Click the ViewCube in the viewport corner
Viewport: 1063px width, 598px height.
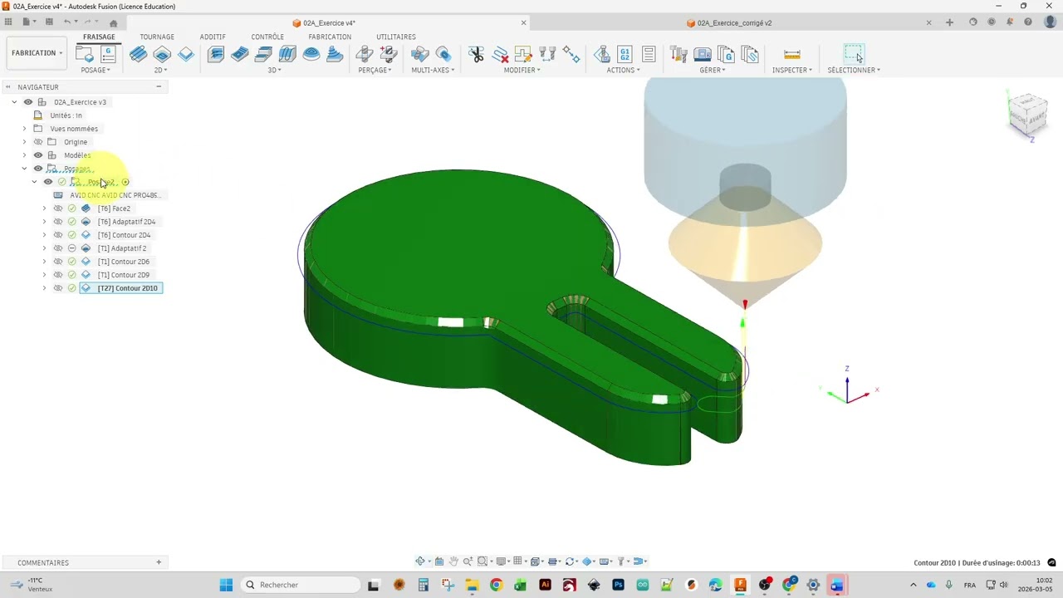[x=1028, y=115]
